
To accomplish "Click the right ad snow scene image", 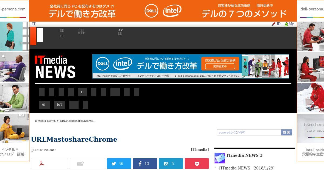I will click(x=310, y=97).
